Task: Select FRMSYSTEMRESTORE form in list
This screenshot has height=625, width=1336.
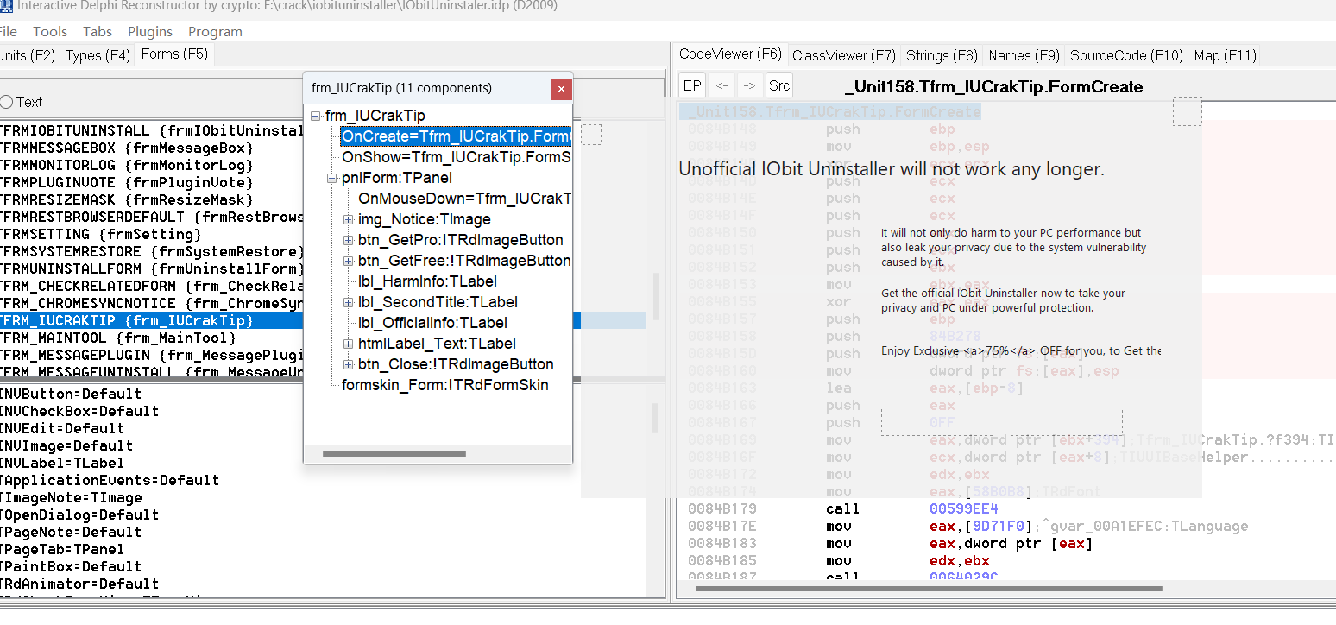Action: [152, 251]
